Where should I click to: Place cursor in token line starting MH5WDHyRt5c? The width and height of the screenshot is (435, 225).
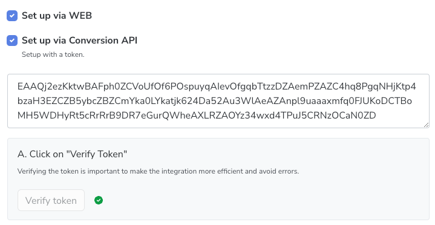tap(197, 116)
